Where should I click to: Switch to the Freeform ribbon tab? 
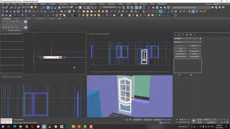(x=17, y=19)
